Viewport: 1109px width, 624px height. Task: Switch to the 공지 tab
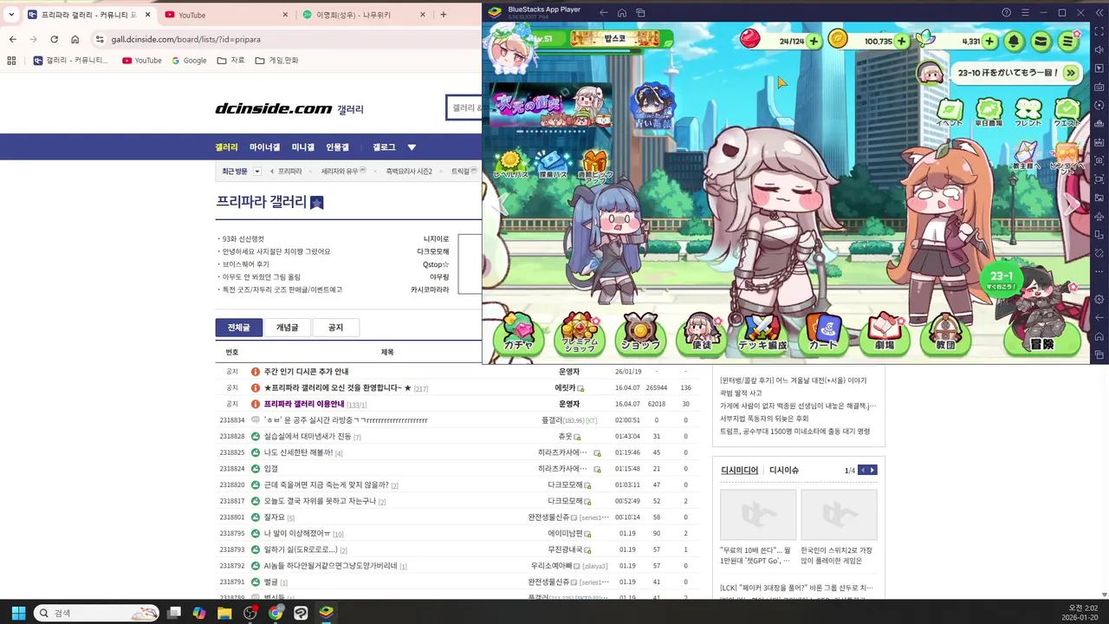coord(335,328)
